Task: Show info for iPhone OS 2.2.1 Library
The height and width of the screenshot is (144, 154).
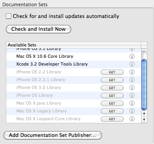Action: point(132,80)
